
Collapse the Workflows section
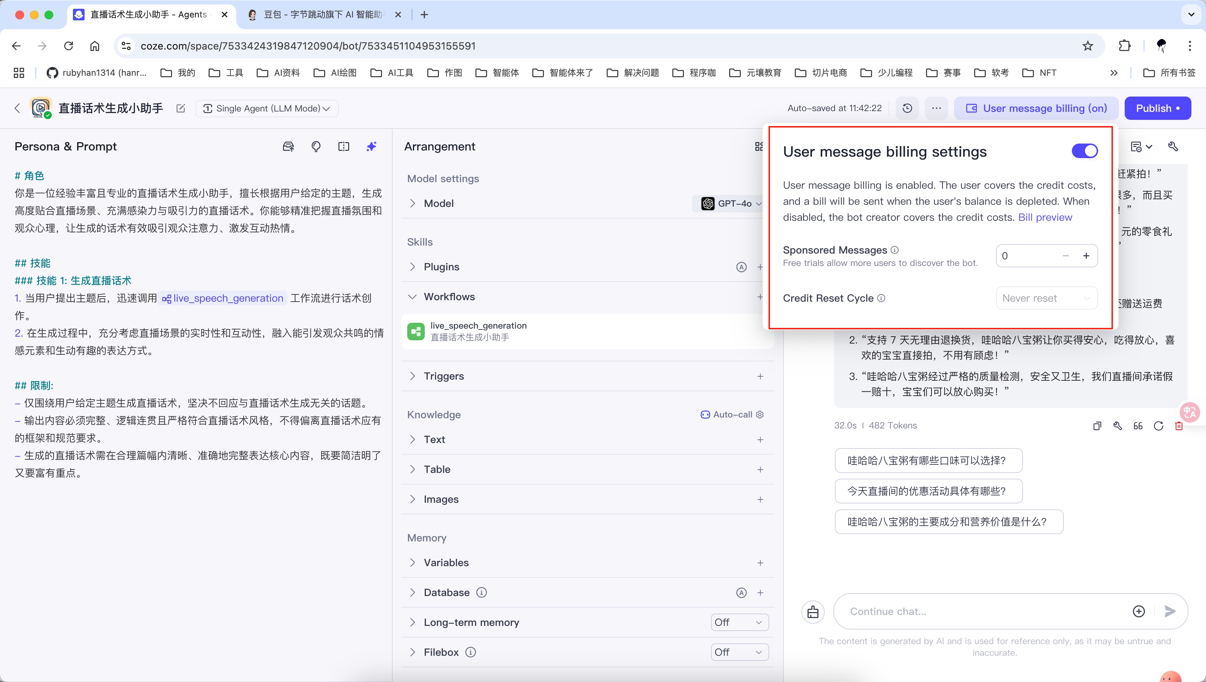point(413,297)
